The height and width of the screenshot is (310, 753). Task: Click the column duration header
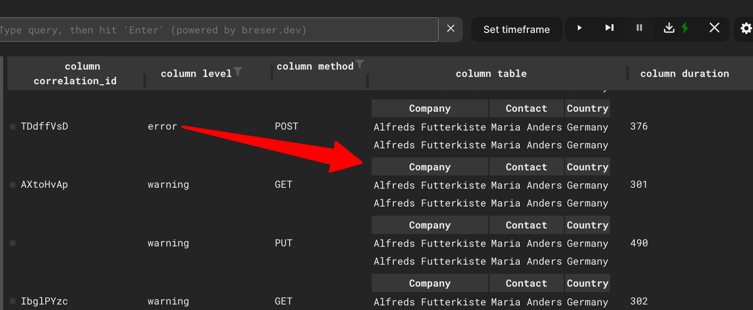click(x=684, y=74)
